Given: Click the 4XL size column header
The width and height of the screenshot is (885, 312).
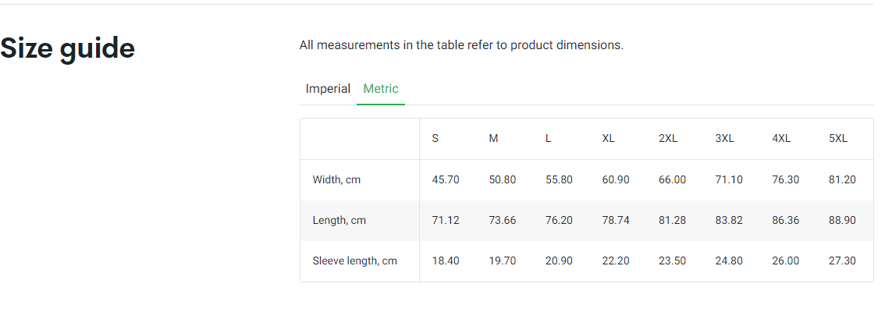Looking at the screenshot, I should [781, 139].
